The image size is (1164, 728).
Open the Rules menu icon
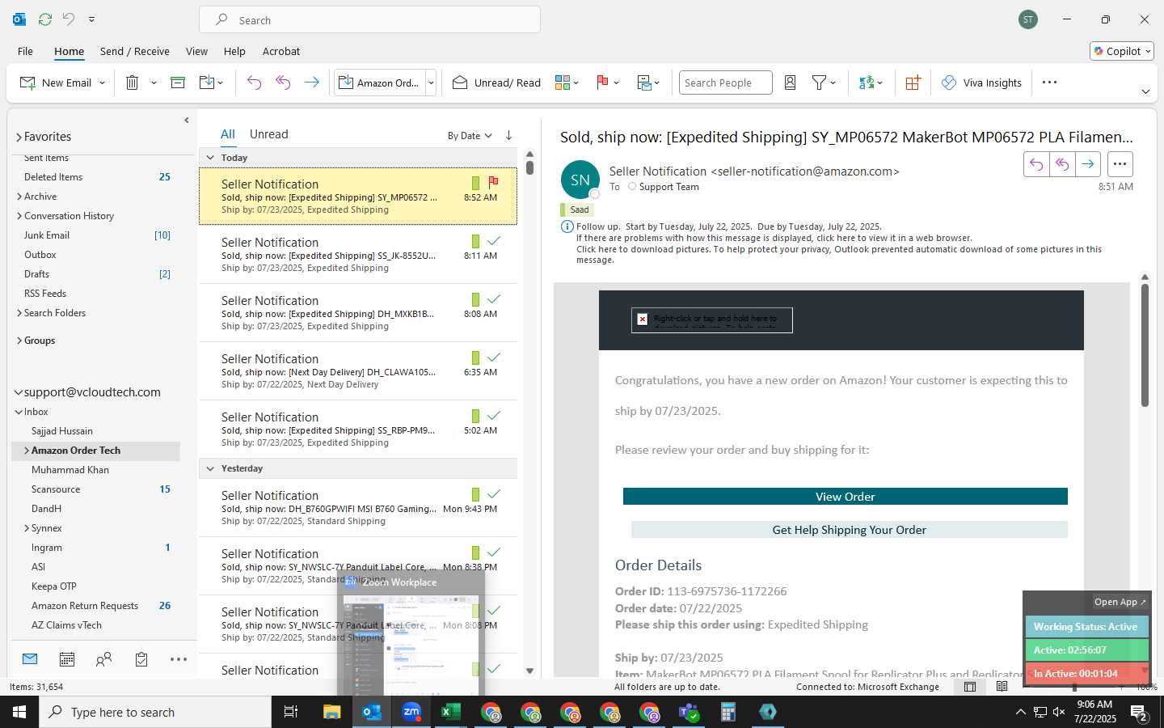point(648,83)
